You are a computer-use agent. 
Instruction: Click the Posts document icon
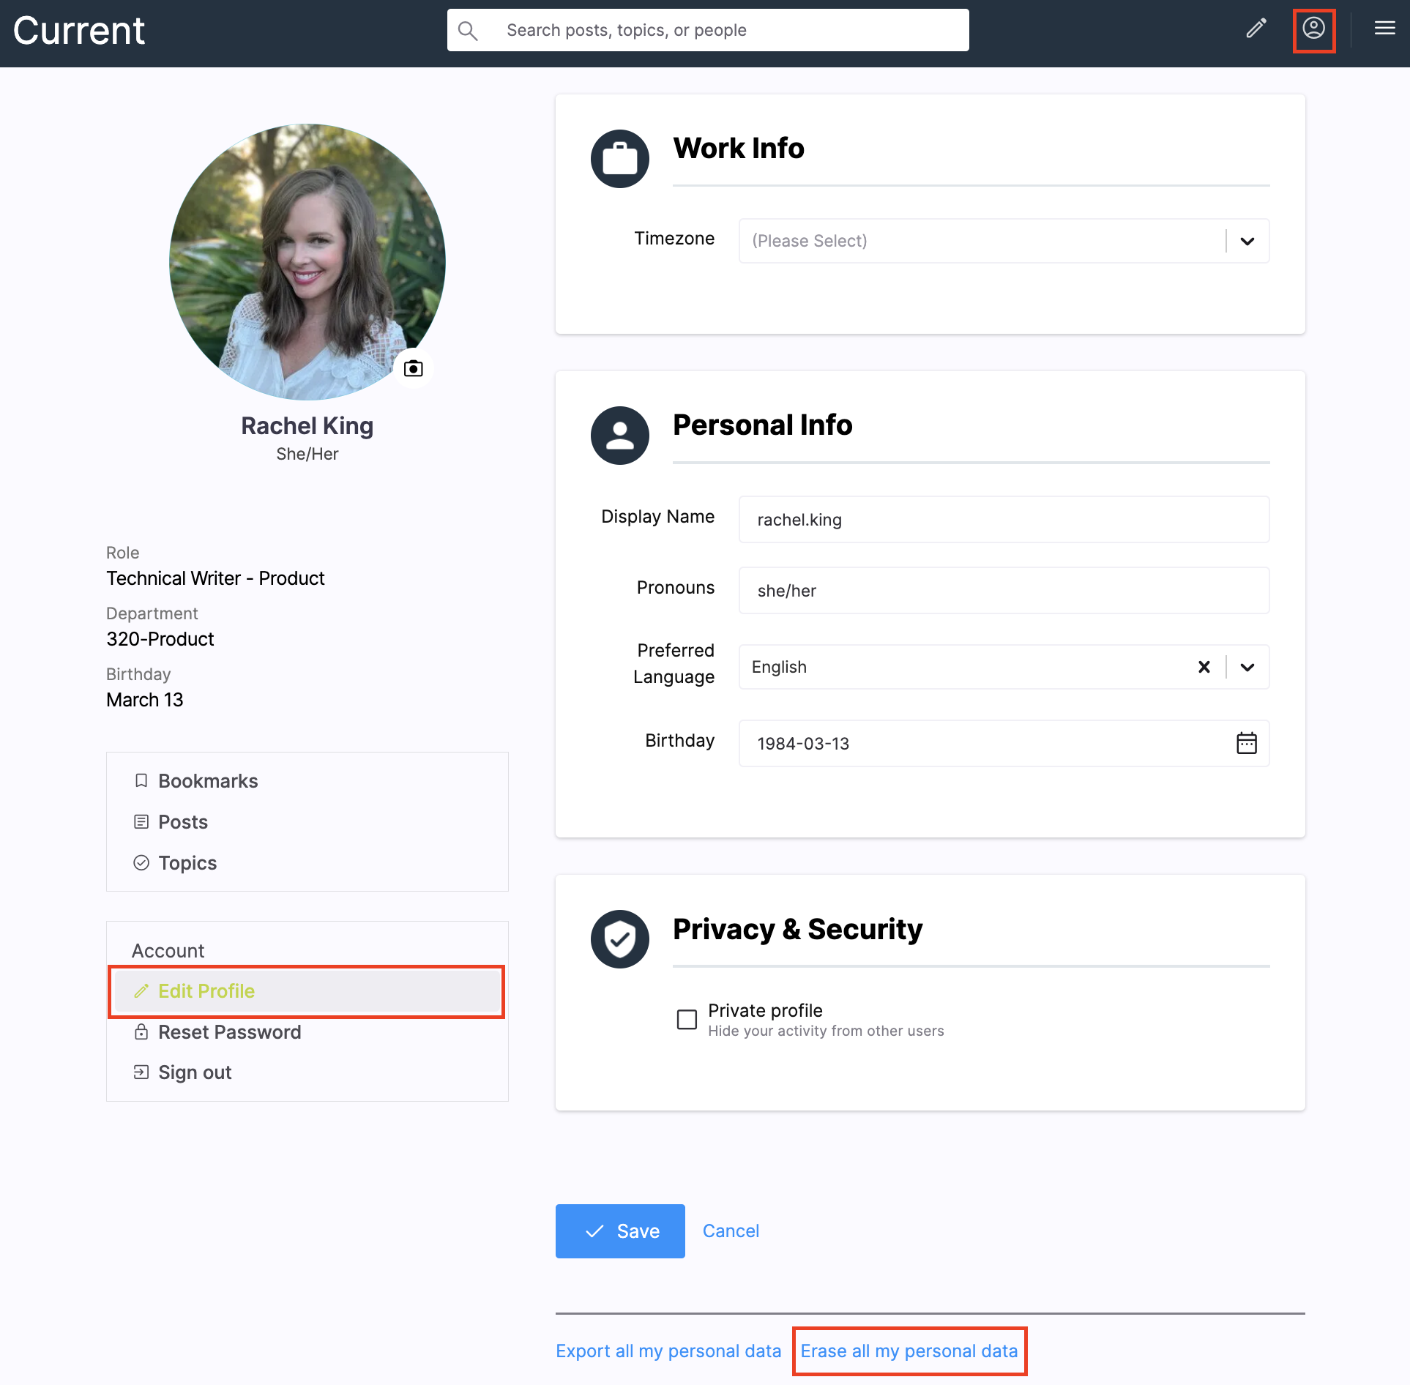tap(141, 822)
